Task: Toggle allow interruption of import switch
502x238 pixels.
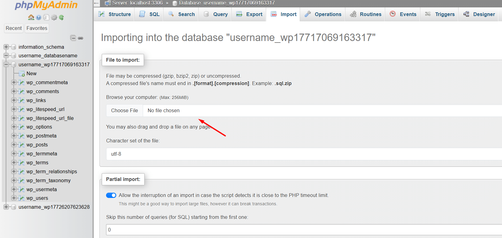Action: [111, 195]
